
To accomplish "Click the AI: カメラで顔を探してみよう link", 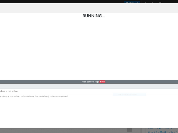I will click(163, 132).
